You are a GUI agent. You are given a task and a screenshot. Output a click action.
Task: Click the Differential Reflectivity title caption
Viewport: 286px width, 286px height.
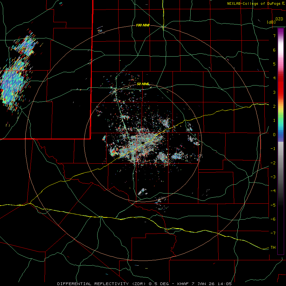(144, 284)
